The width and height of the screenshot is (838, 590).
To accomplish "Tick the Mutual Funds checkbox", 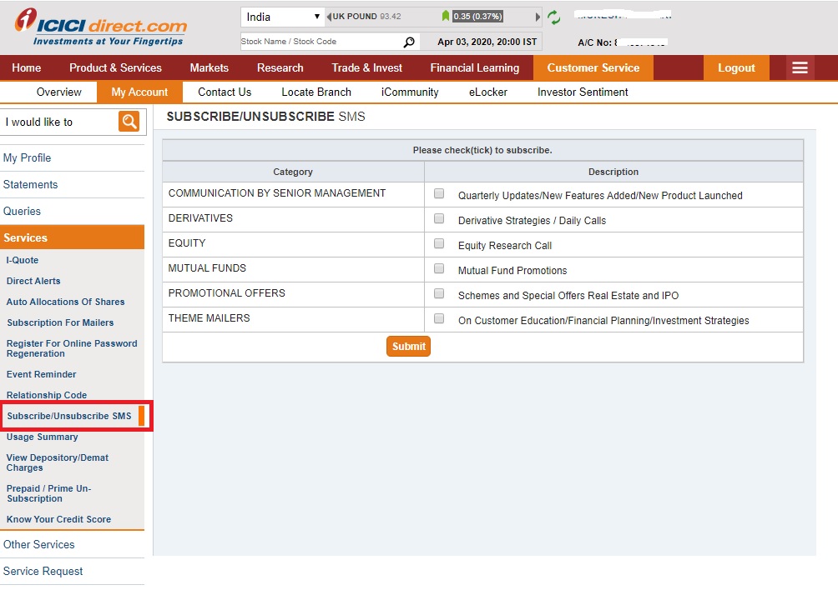I will (439, 268).
